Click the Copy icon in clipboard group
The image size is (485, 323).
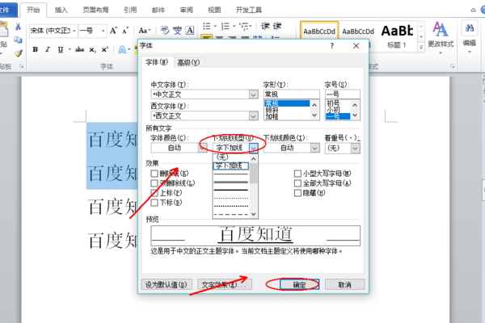tap(18, 40)
